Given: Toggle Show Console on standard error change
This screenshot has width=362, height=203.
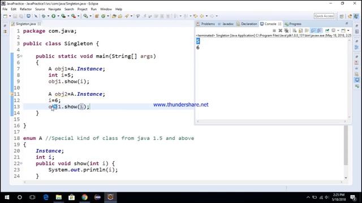Looking at the screenshot, I should click(x=319, y=30).
